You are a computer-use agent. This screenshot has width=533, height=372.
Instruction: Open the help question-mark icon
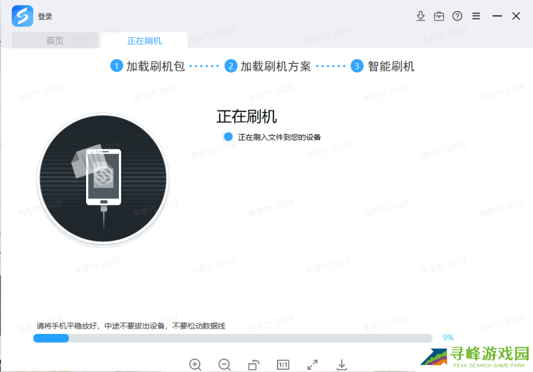tap(457, 16)
